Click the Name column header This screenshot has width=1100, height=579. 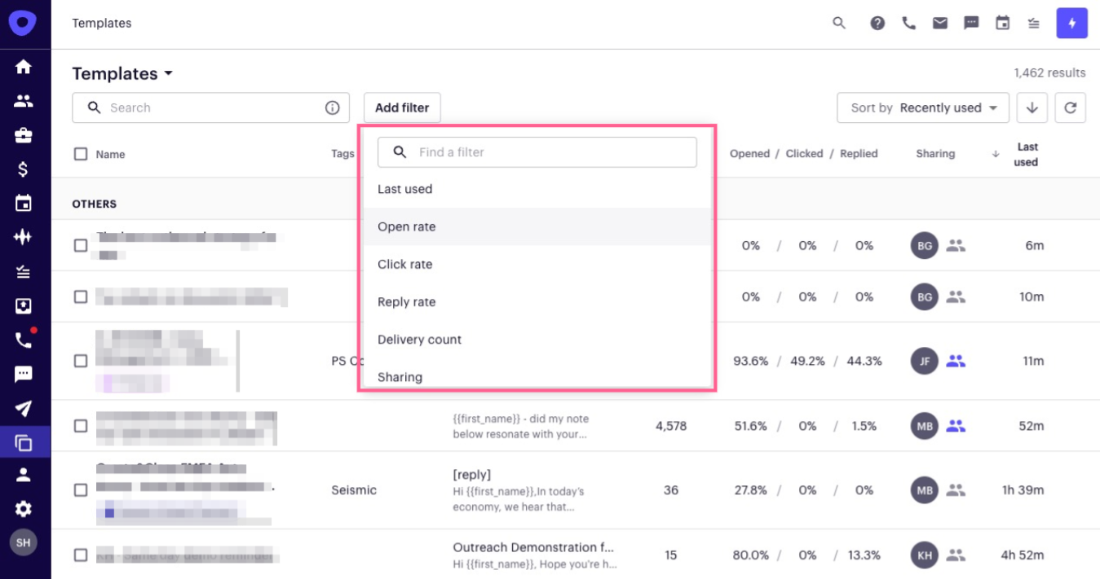110,154
